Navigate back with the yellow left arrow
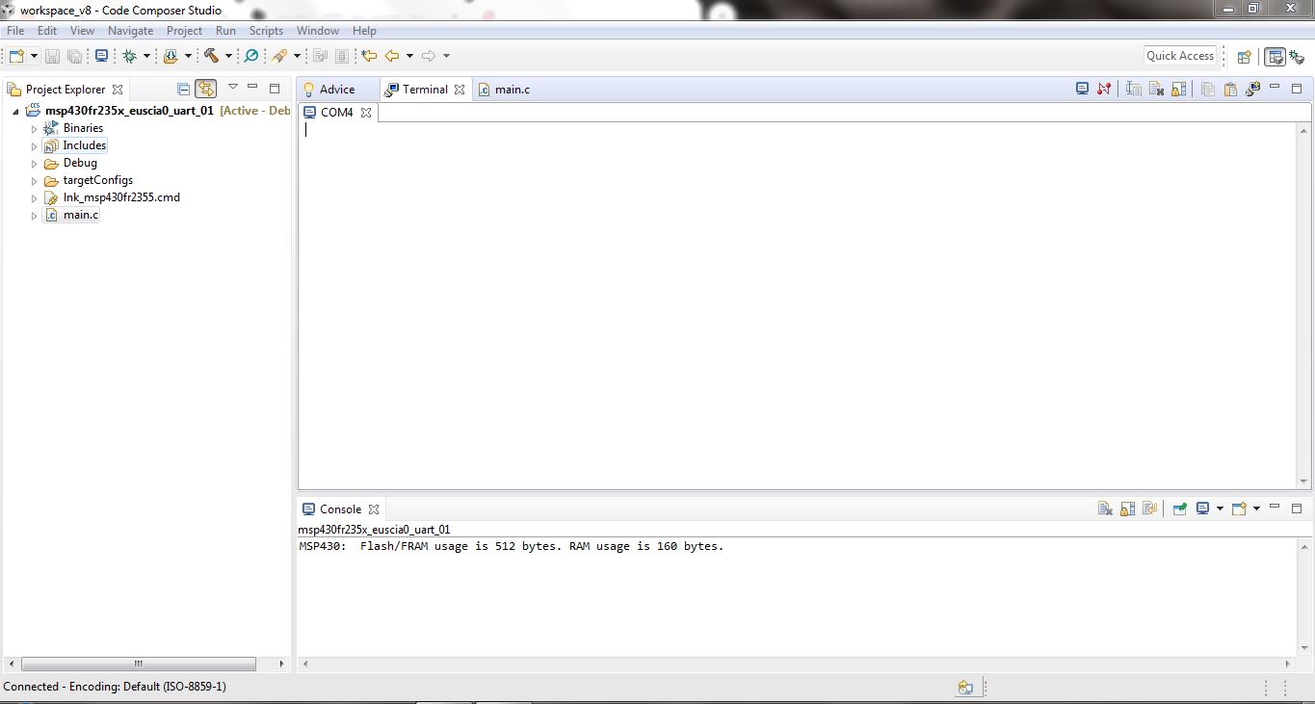This screenshot has height=704, width=1315. (392, 56)
